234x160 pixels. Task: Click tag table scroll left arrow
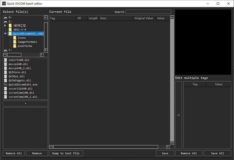tap(51, 147)
